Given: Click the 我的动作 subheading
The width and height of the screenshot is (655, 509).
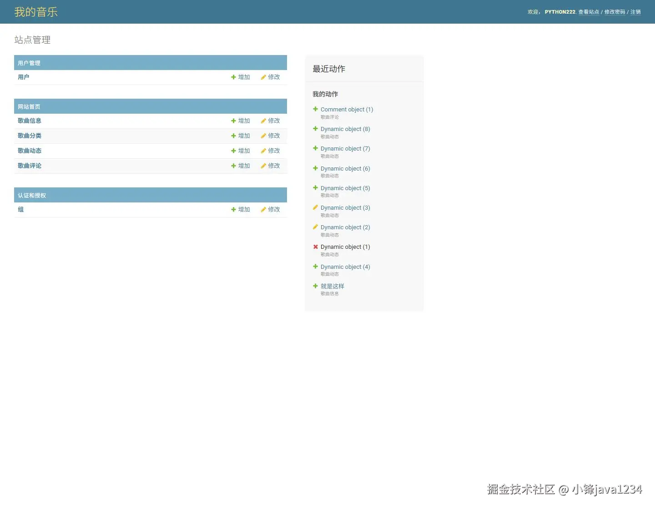Looking at the screenshot, I should 325,94.
